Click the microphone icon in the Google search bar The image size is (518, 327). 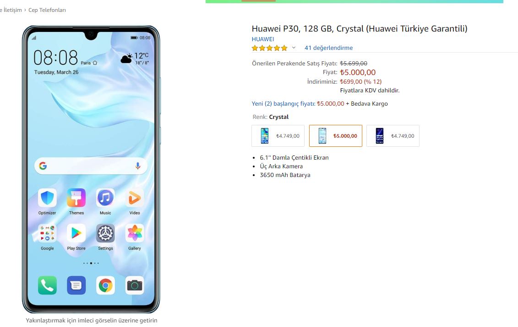(138, 166)
